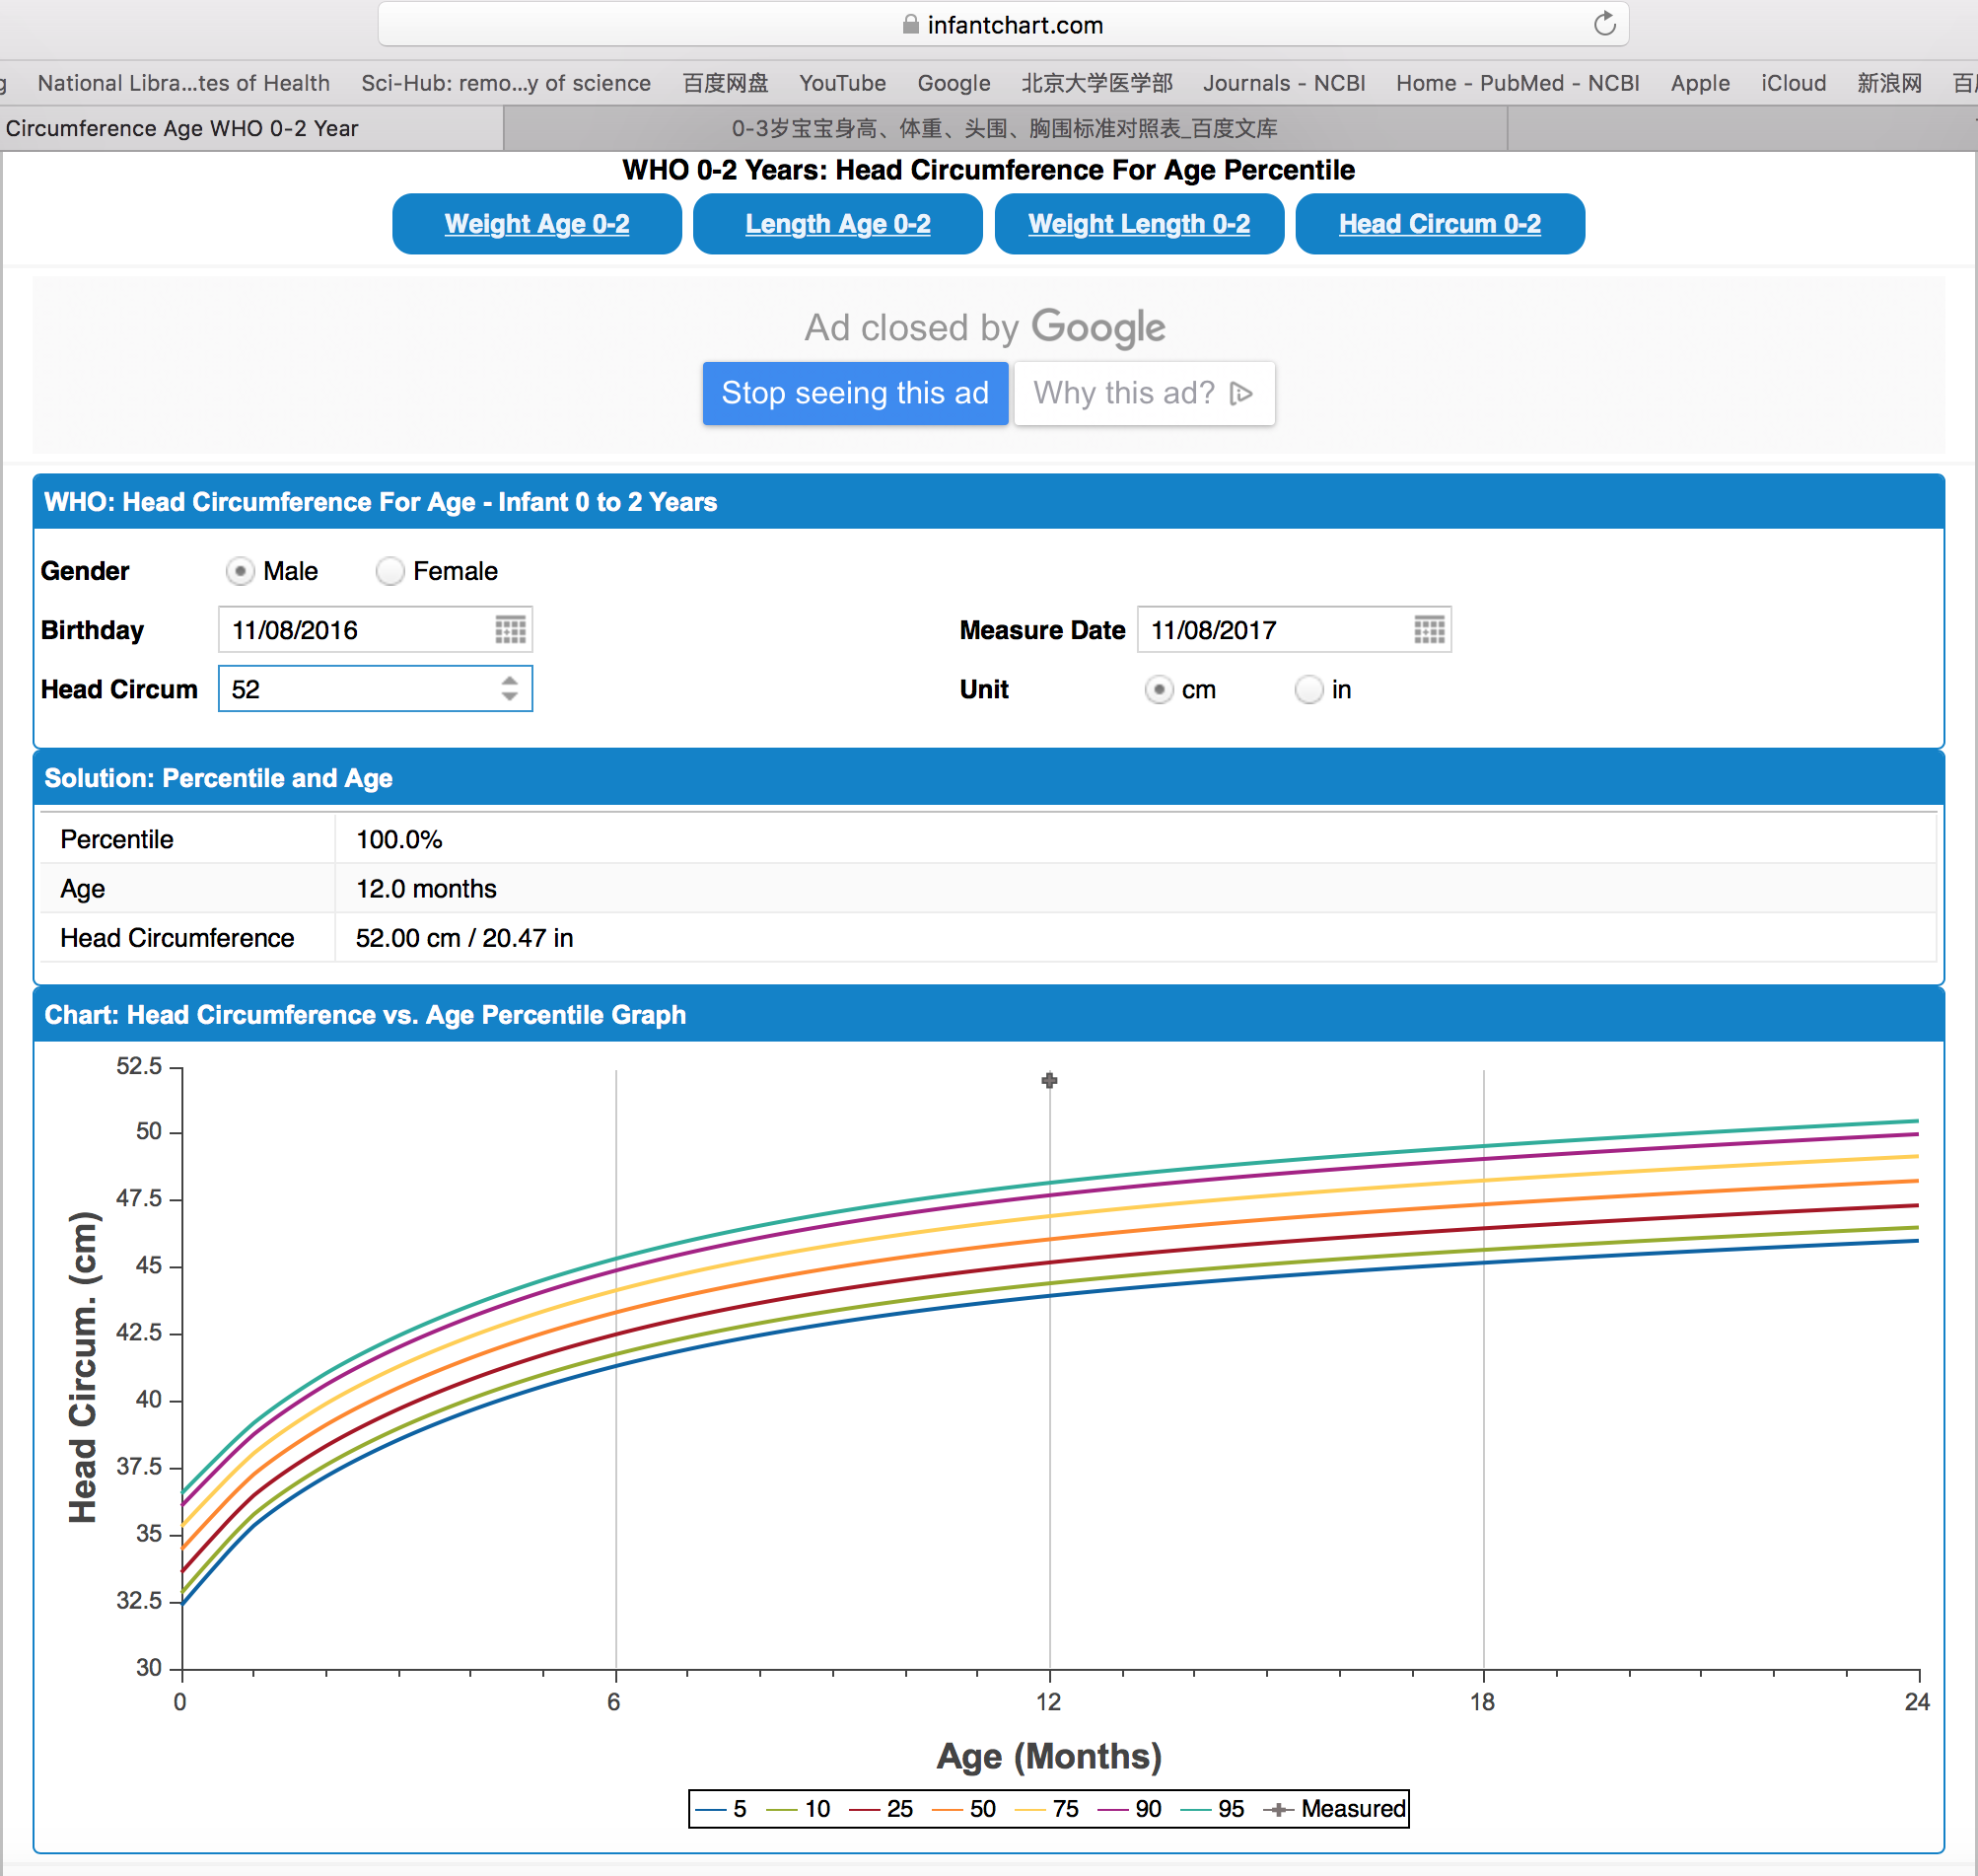Image resolution: width=1978 pixels, height=1876 pixels.
Task: Switch to the 0-3岁宝宝身高 百度文库 tab
Action: pos(1005,128)
